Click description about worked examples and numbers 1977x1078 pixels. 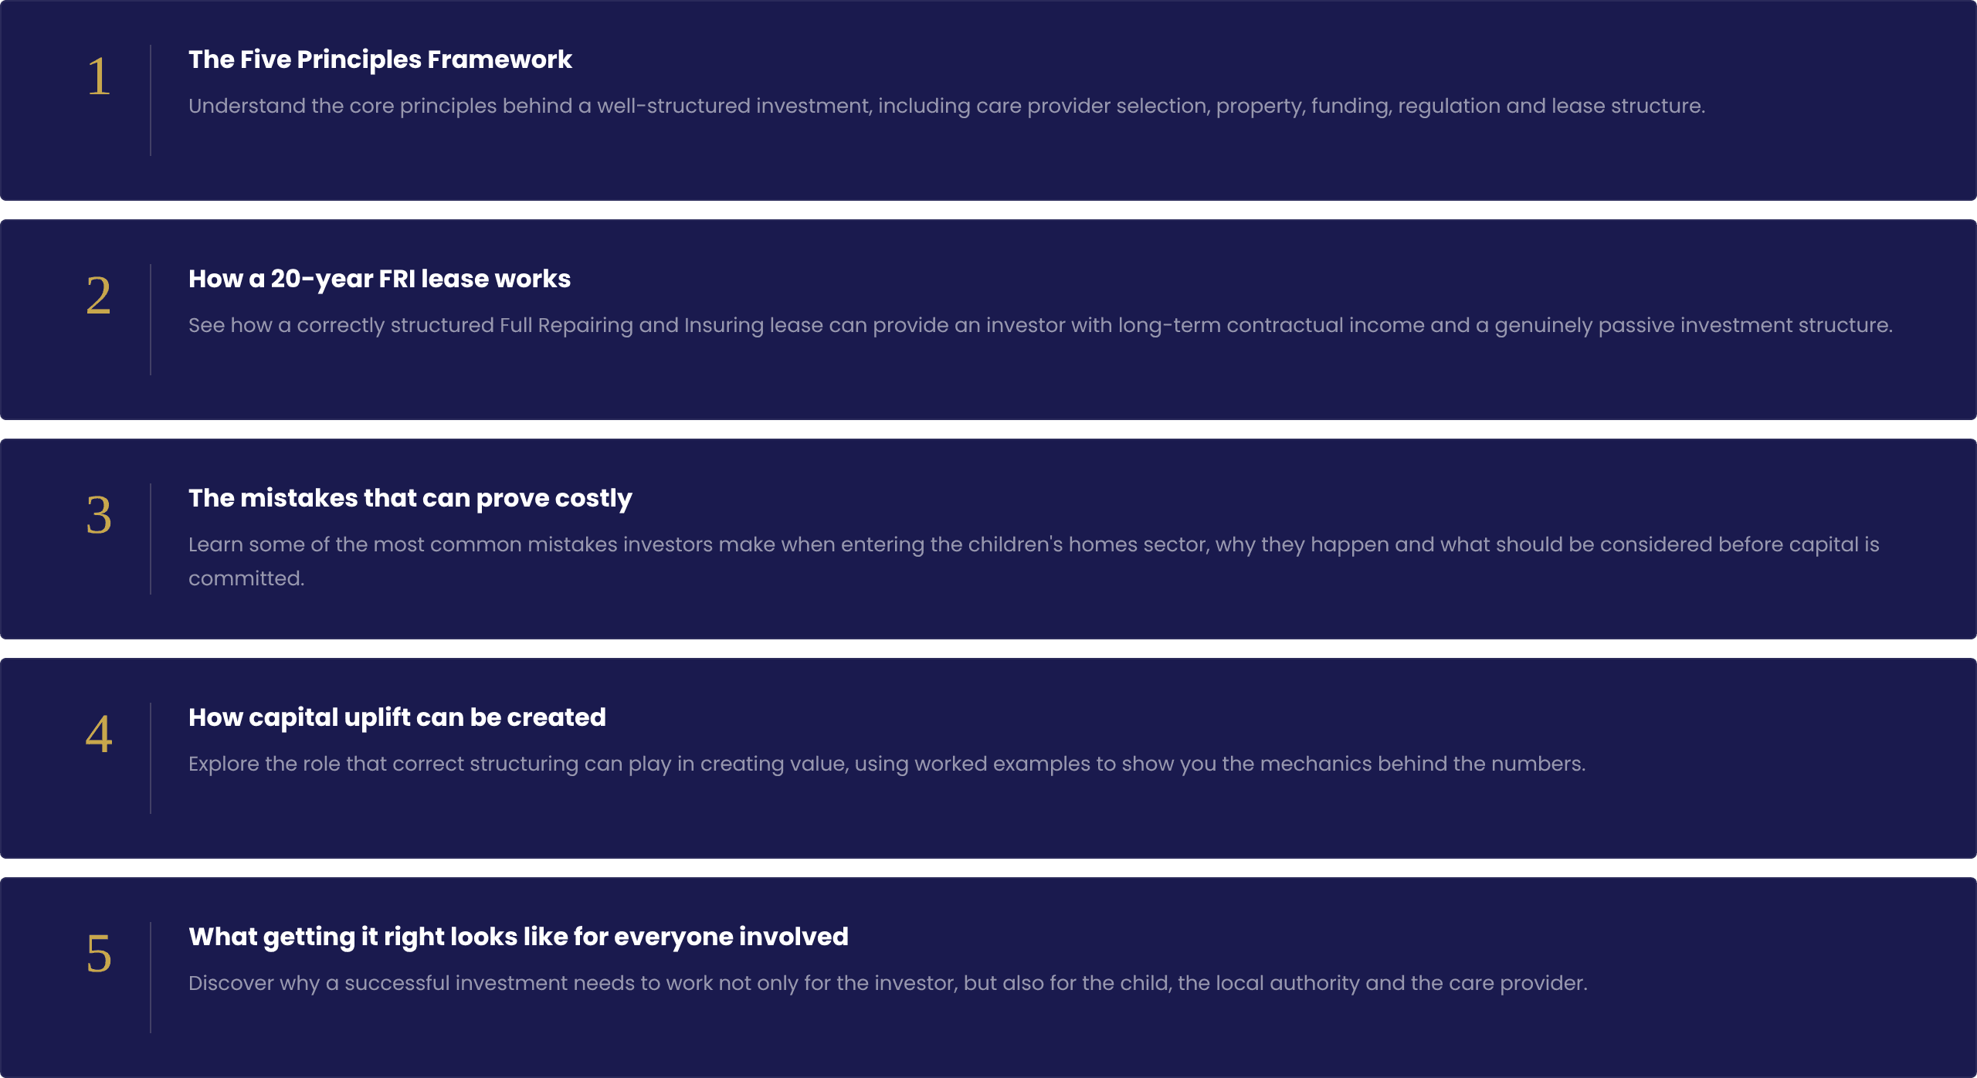[887, 764]
